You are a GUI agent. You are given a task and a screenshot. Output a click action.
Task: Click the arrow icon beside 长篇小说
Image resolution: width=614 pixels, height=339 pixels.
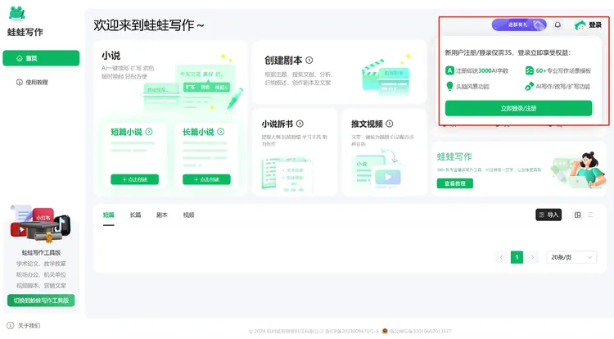tap(221, 131)
